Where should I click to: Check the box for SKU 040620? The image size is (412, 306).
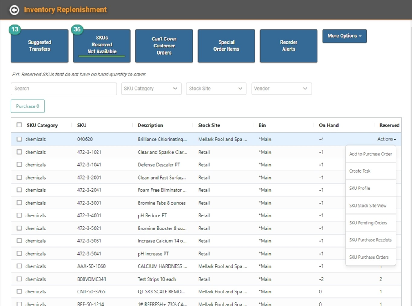[x=19, y=139]
